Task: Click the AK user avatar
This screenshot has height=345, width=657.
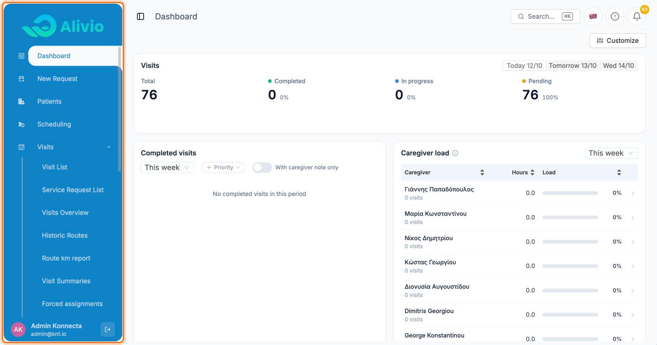Action: click(x=18, y=330)
